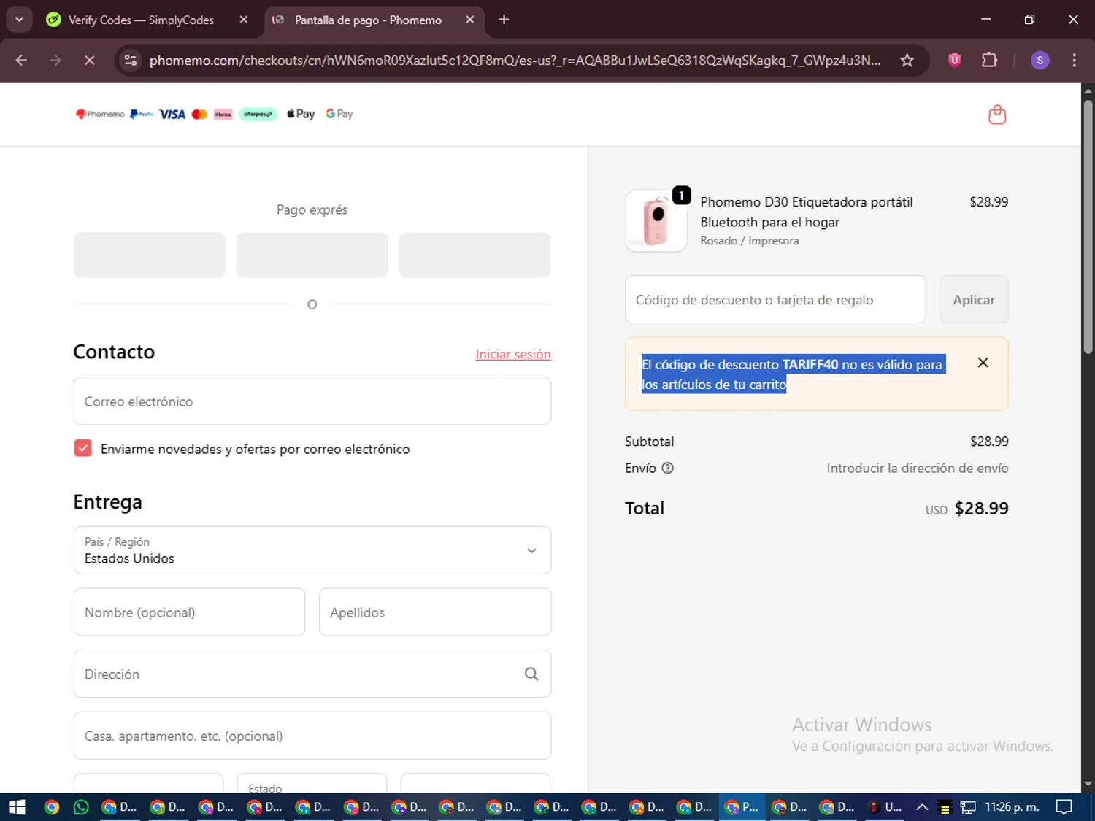Click the Phomemo logo in the header
This screenshot has width=1095, height=821.
(100, 114)
